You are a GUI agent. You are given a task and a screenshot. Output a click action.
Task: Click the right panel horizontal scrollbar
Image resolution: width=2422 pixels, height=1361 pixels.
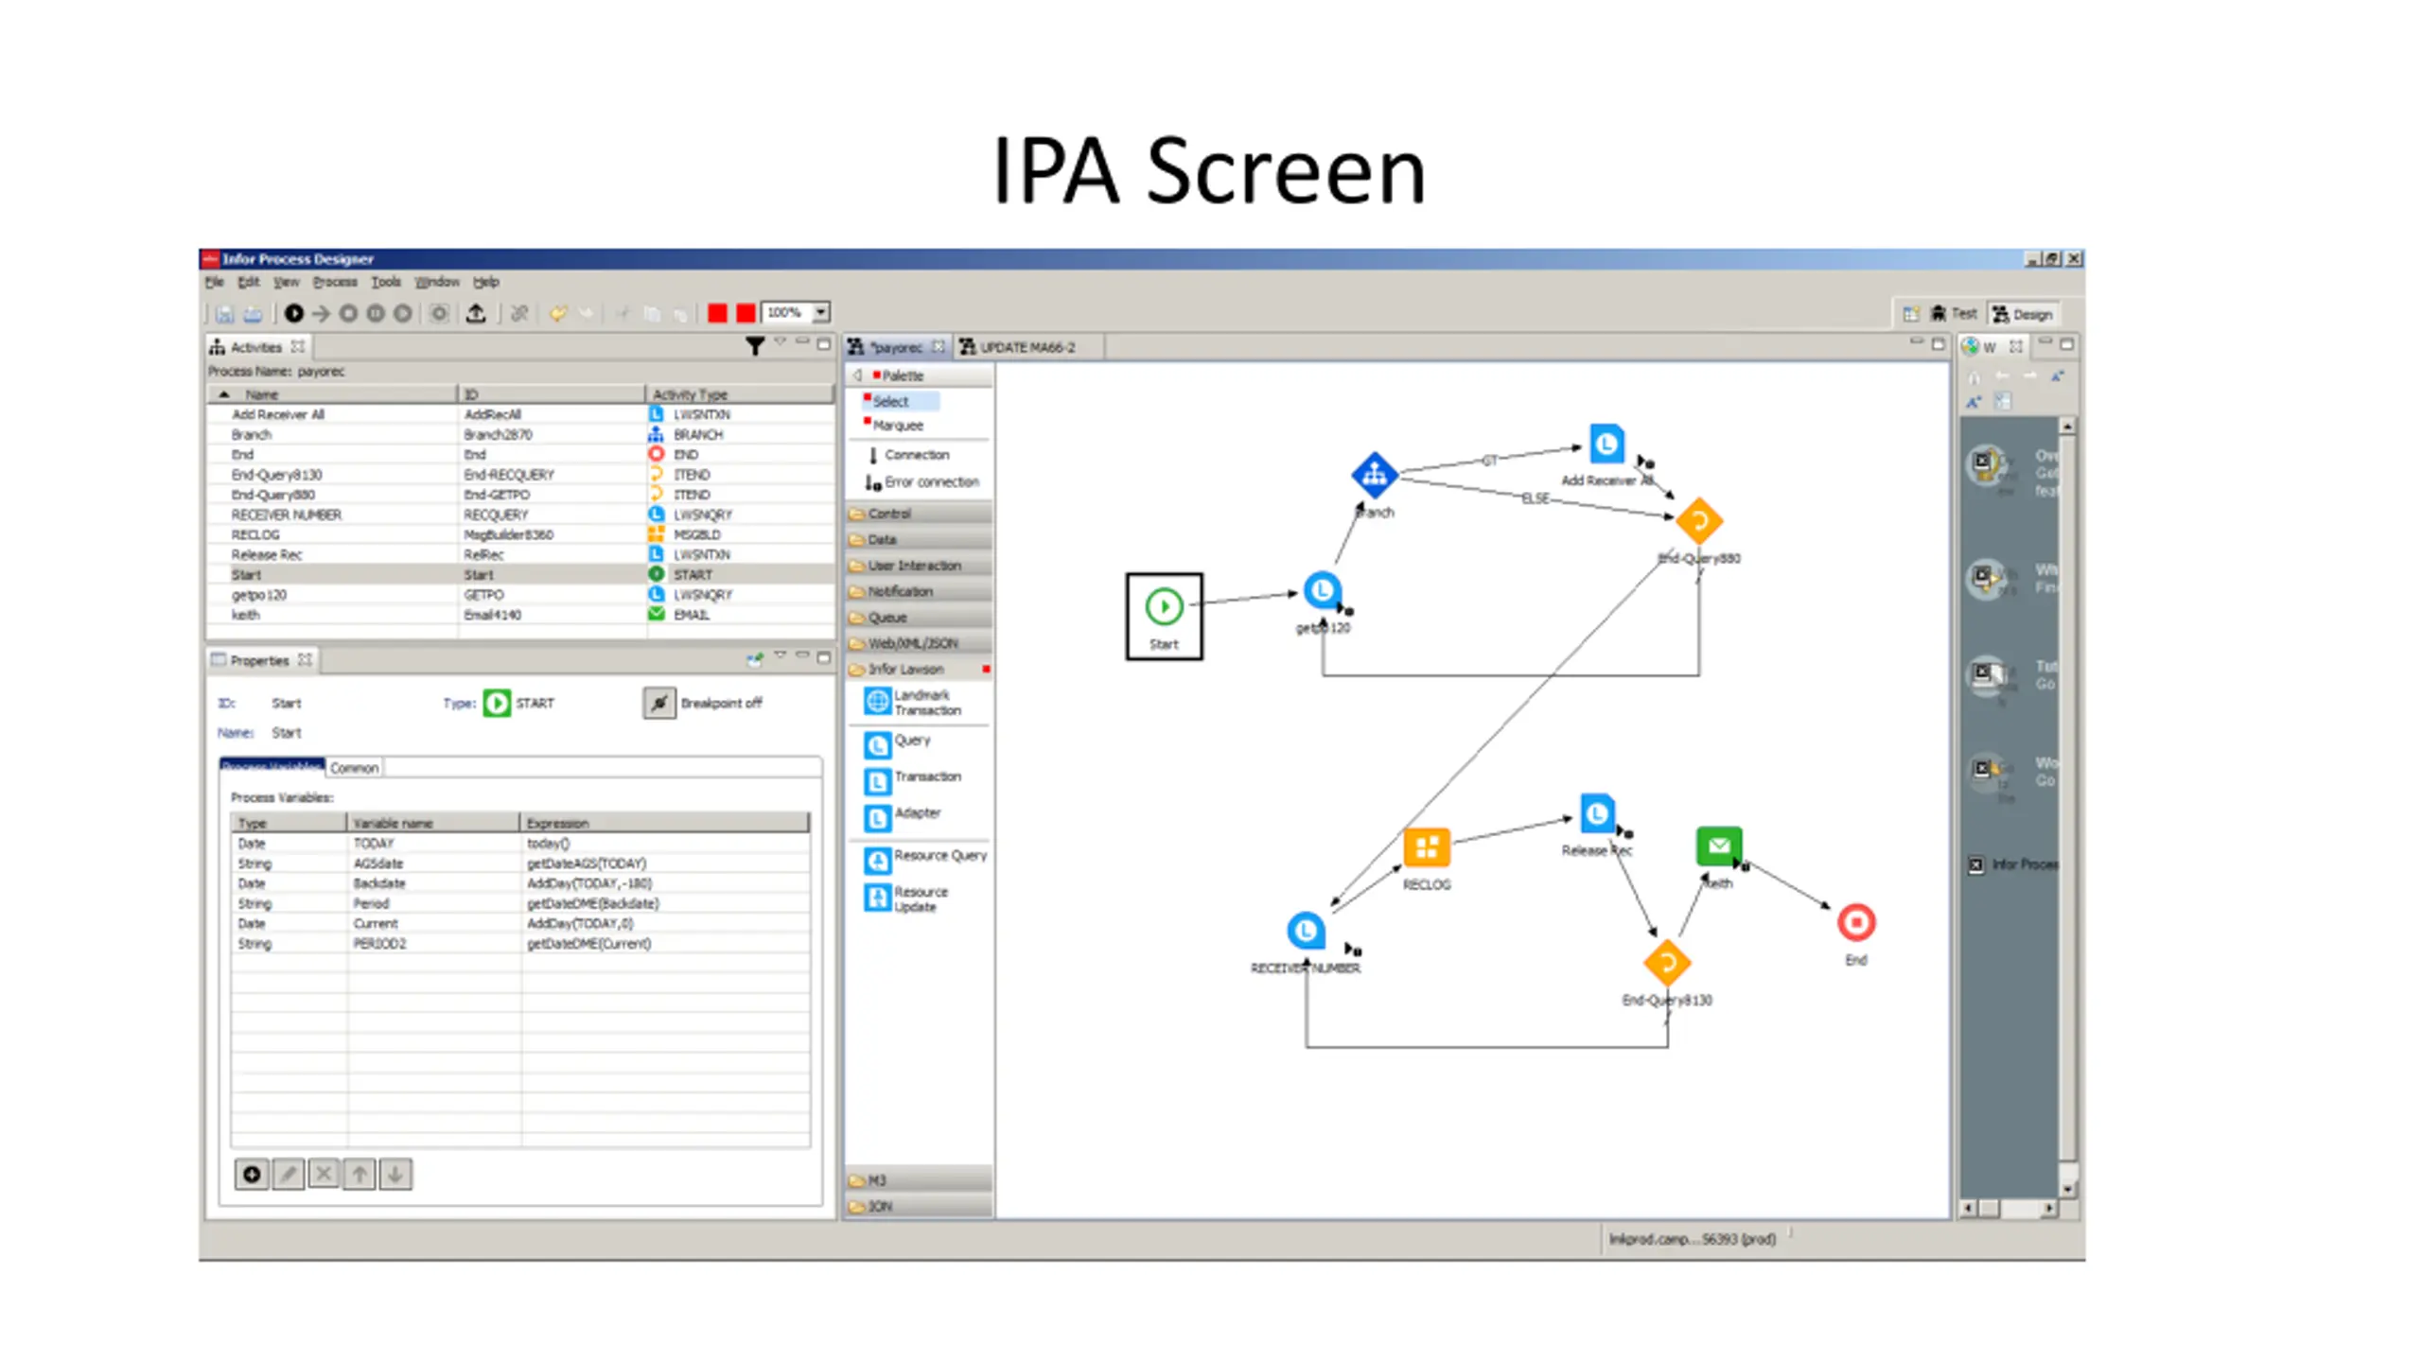[x=2009, y=1208]
